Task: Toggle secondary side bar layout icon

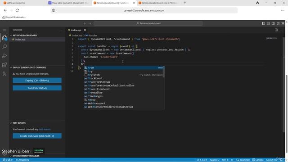Action: (273, 23)
